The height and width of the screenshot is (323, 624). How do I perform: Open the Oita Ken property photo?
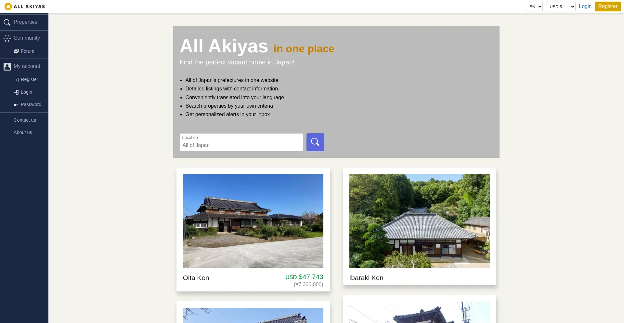click(253, 221)
